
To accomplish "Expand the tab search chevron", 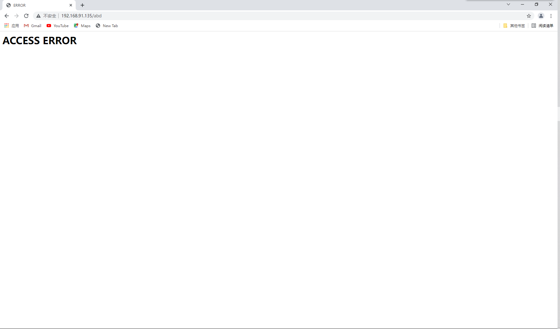I will (x=508, y=4).
